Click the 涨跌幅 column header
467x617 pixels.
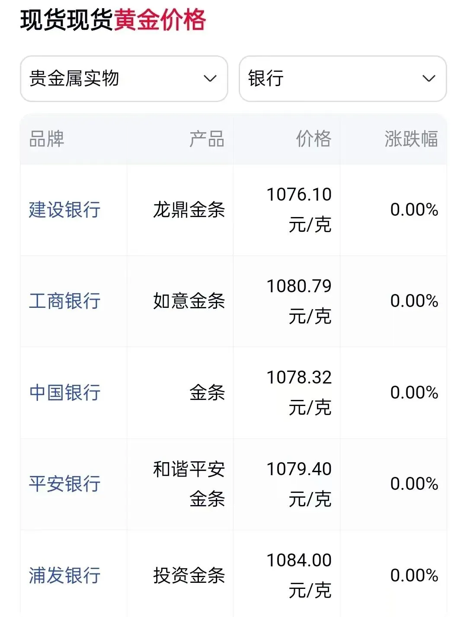pyautogui.click(x=411, y=139)
